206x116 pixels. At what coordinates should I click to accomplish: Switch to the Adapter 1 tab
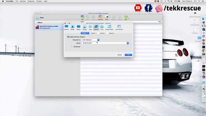(x=85, y=33)
